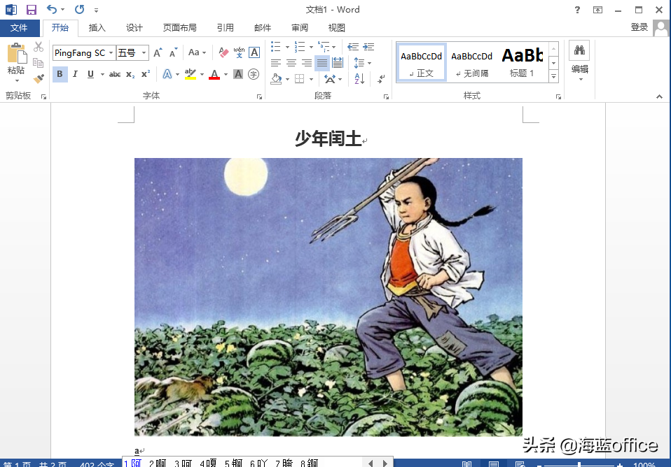Click the paste clipboard icon

[x=17, y=53]
